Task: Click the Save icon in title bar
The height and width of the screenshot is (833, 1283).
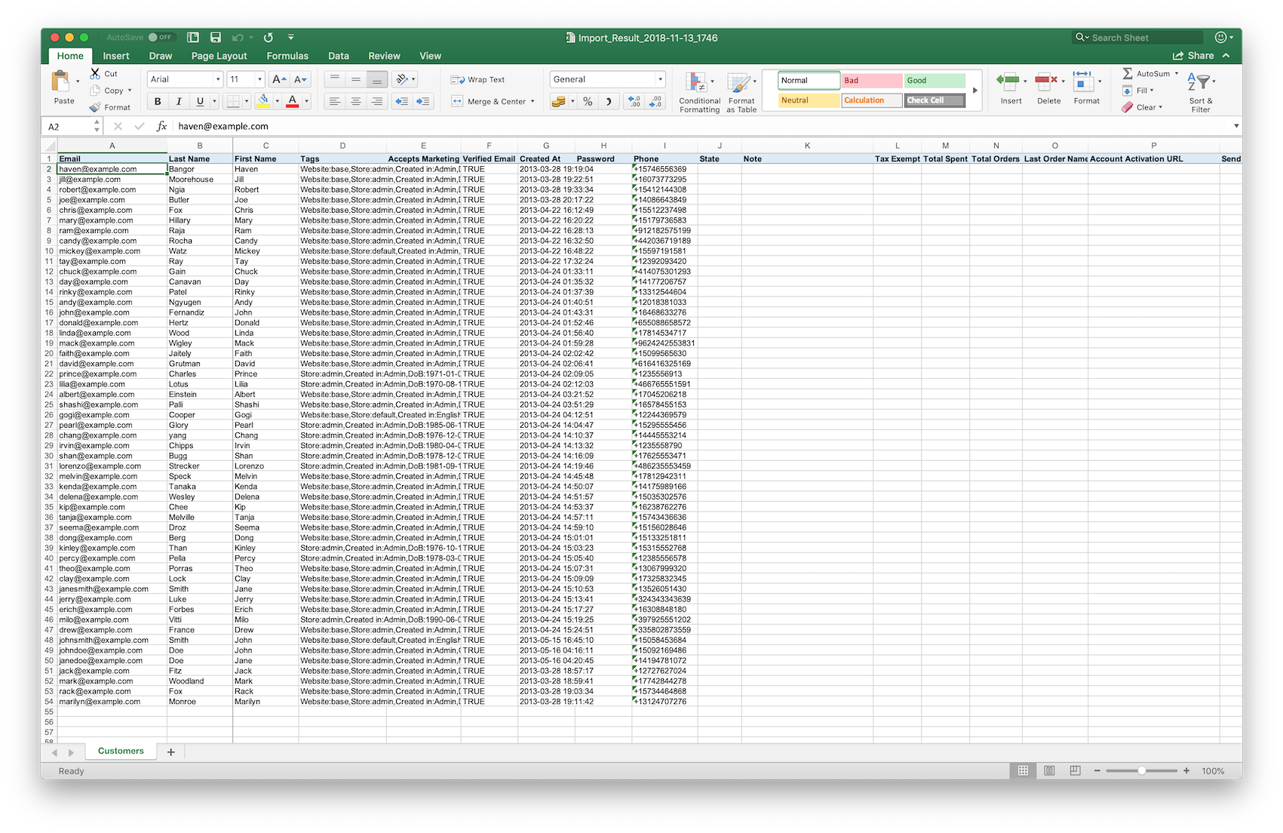Action: tap(216, 37)
